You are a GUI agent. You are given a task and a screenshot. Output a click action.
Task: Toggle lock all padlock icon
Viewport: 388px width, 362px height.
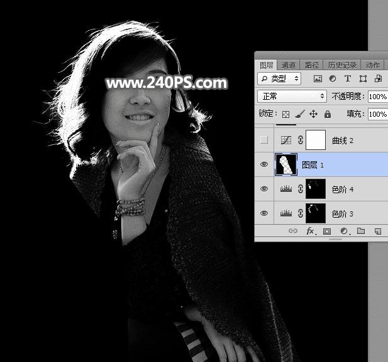pyautogui.click(x=328, y=114)
